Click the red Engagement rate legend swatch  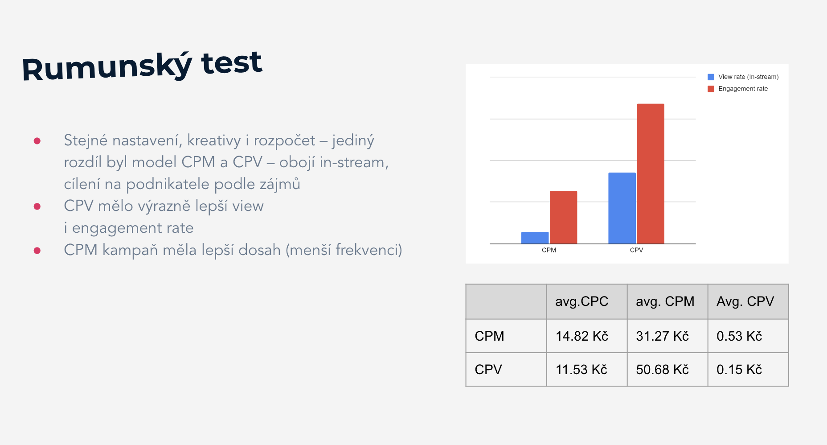[x=711, y=89]
